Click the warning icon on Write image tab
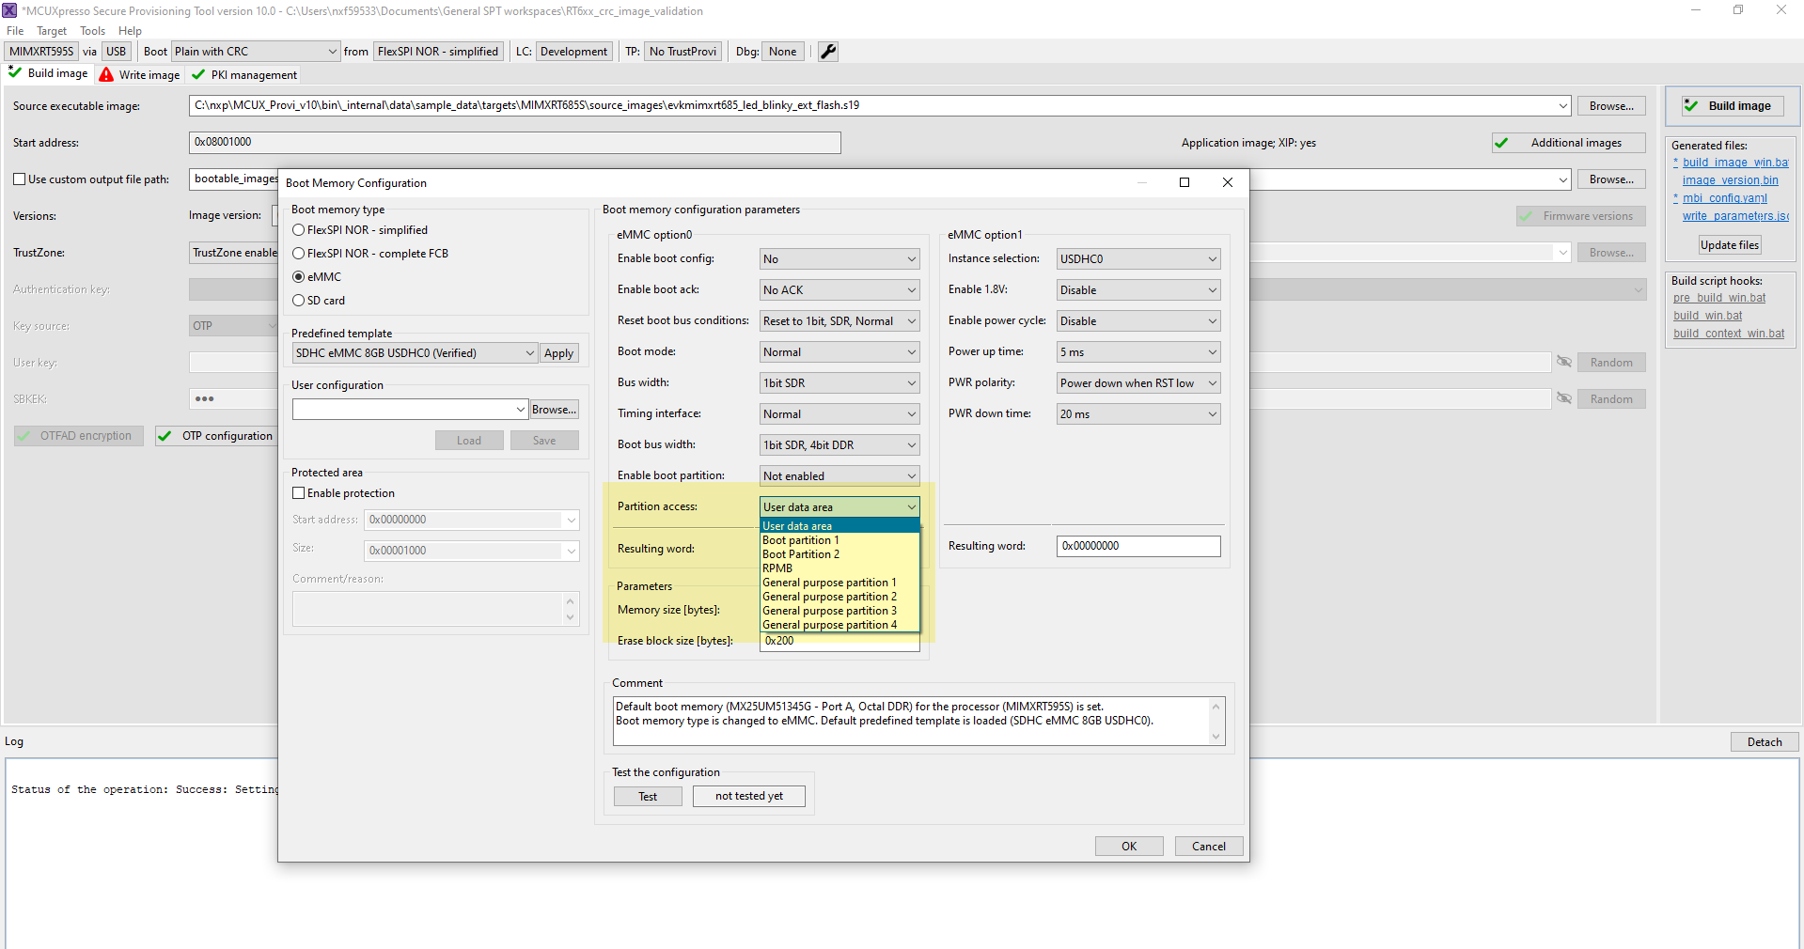Screen dimensions: 1804x949 106,74
